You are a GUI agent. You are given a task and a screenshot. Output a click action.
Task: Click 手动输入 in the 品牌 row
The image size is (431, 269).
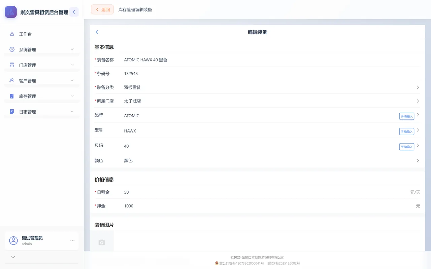[407, 116]
